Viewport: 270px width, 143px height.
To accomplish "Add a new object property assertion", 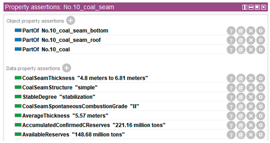I will coord(70,21).
